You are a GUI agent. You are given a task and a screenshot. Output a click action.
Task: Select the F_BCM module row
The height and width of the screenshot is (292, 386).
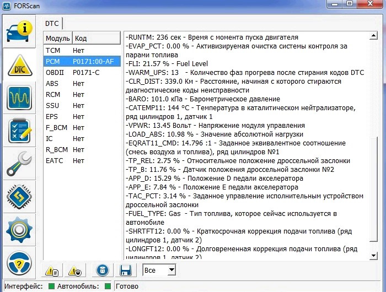point(82,128)
